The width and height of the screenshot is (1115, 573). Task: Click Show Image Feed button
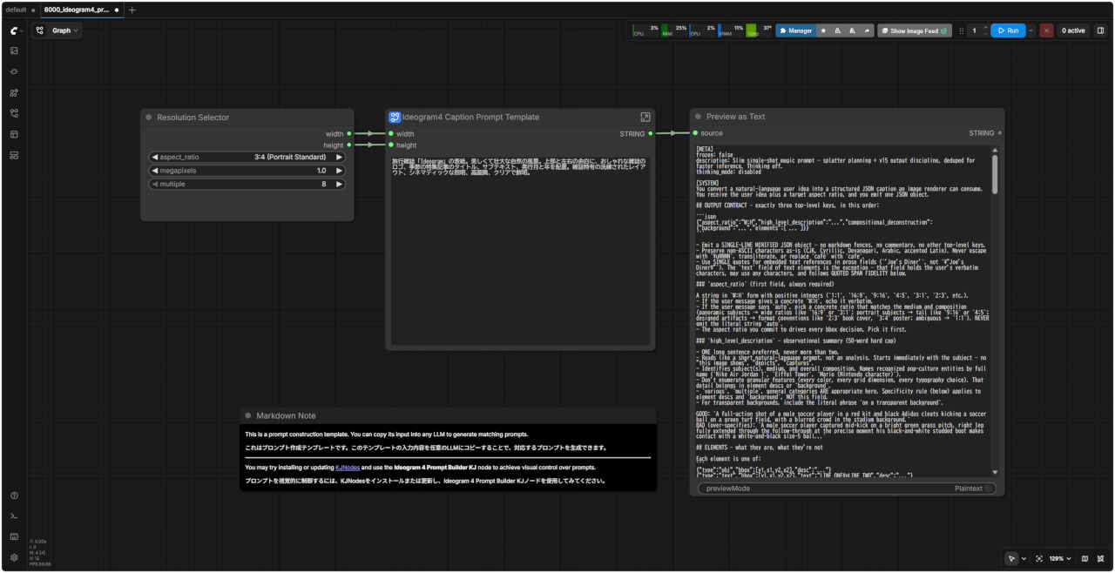tap(914, 30)
